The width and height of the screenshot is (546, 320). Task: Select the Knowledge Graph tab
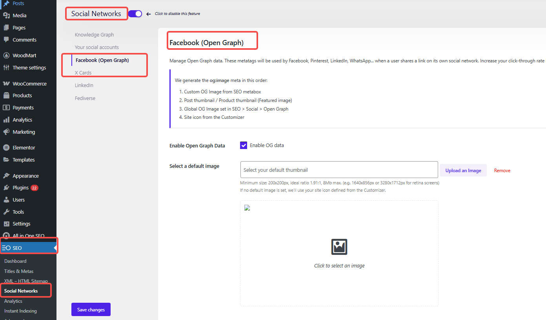click(94, 35)
